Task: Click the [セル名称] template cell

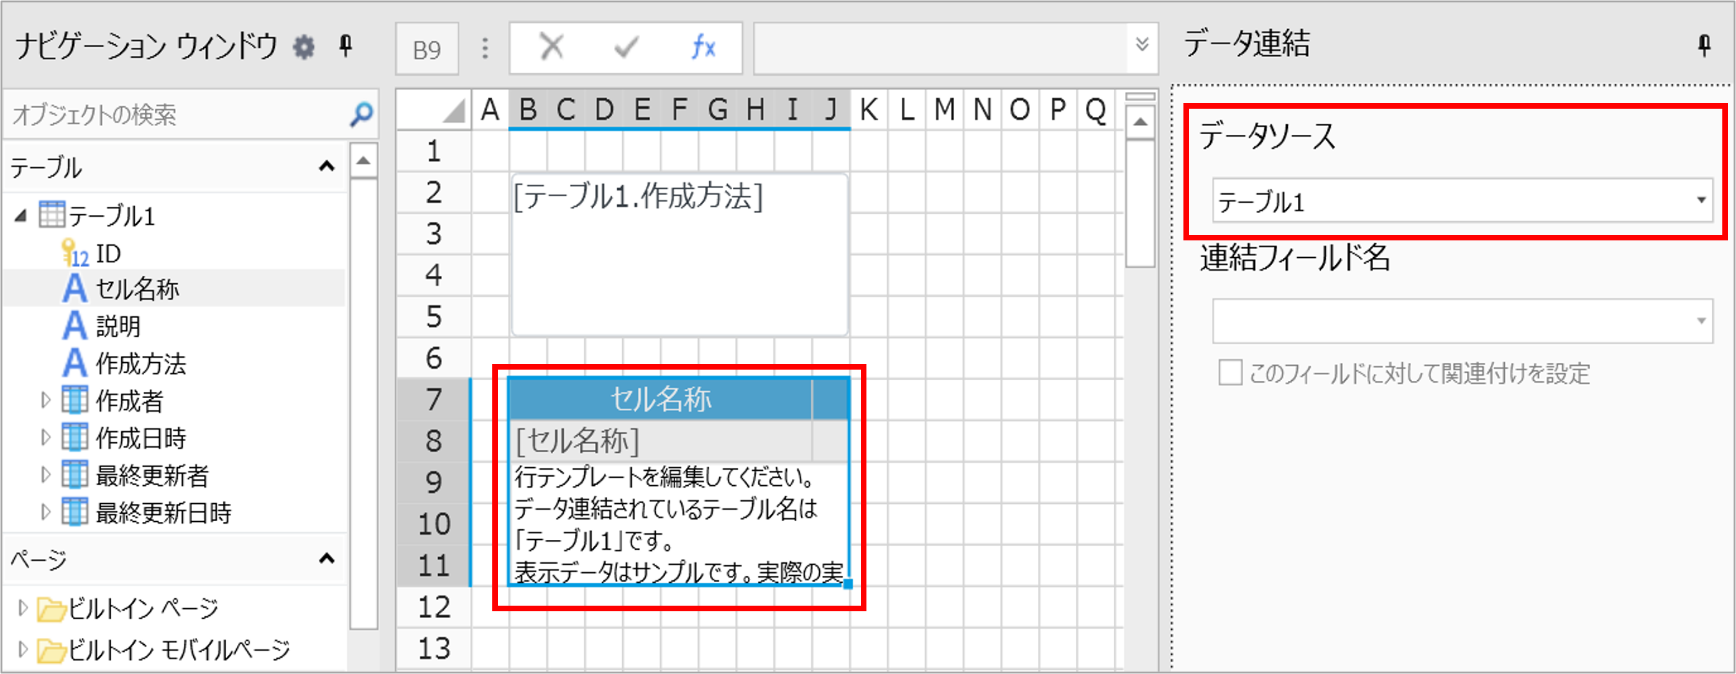Action: pyautogui.click(x=661, y=441)
